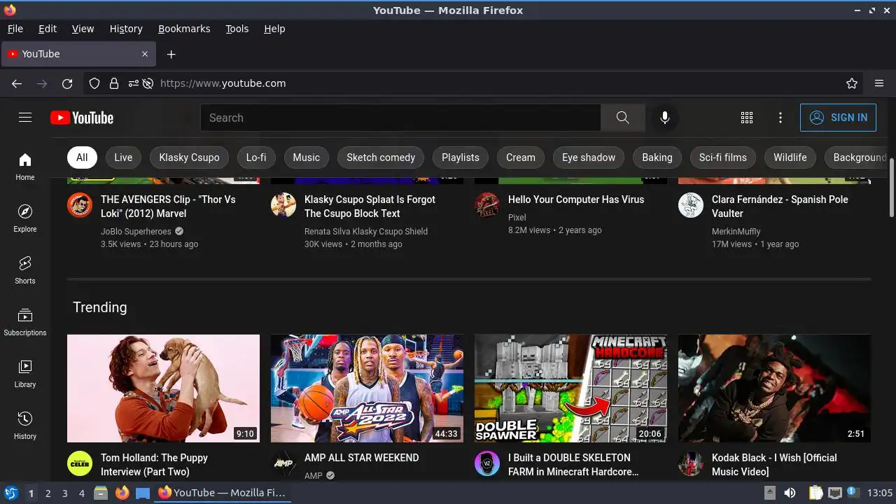Select the Wildlife filter chip
896x504 pixels.
point(790,157)
